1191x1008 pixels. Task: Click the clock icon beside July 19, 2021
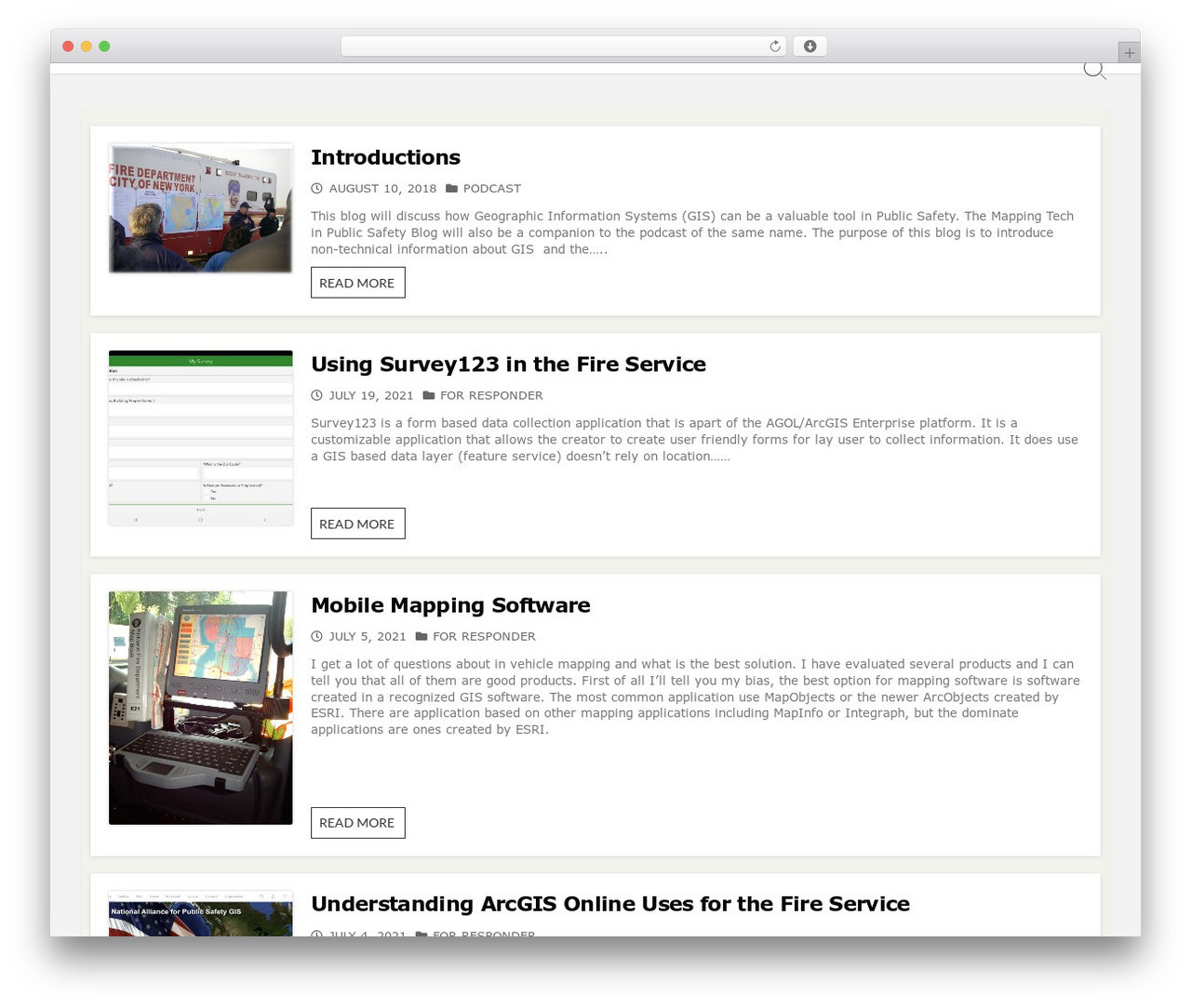[316, 395]
